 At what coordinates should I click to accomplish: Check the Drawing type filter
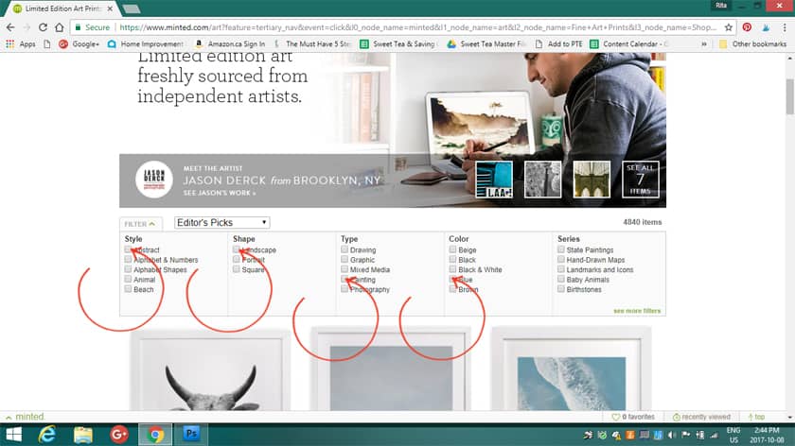344,249
